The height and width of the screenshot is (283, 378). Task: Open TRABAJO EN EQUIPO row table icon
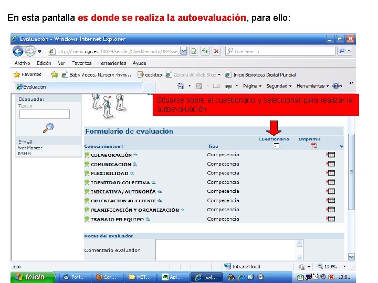(331, 219)
